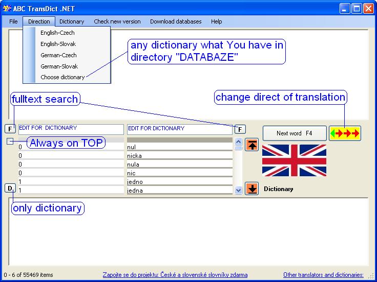Click the Dictionary label under the flag
This screenshot has width=377, height=282.
coord(279,189)
